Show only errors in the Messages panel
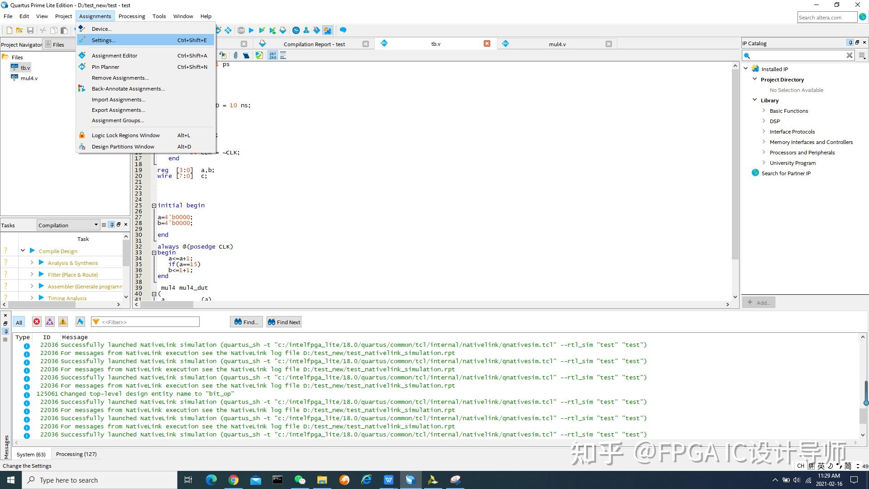This screenshot has width=869, height=489. point(37,321)
